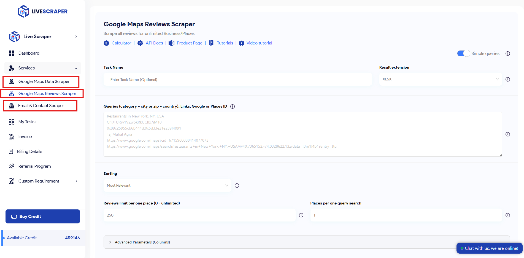Click the Dashboard grid icon

12,53
